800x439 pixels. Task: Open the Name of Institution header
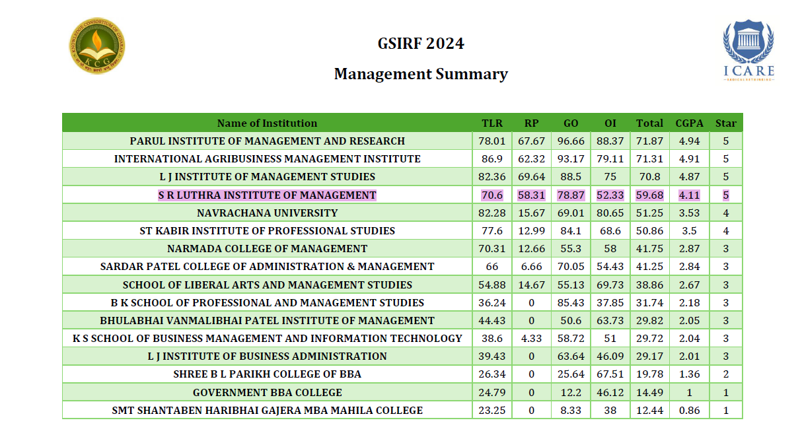tap(267, 123)
